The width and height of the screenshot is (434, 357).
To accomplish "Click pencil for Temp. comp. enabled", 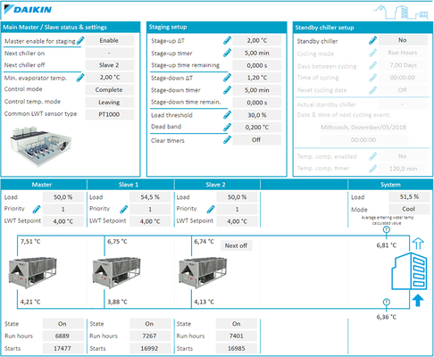I will coord(372,156).
